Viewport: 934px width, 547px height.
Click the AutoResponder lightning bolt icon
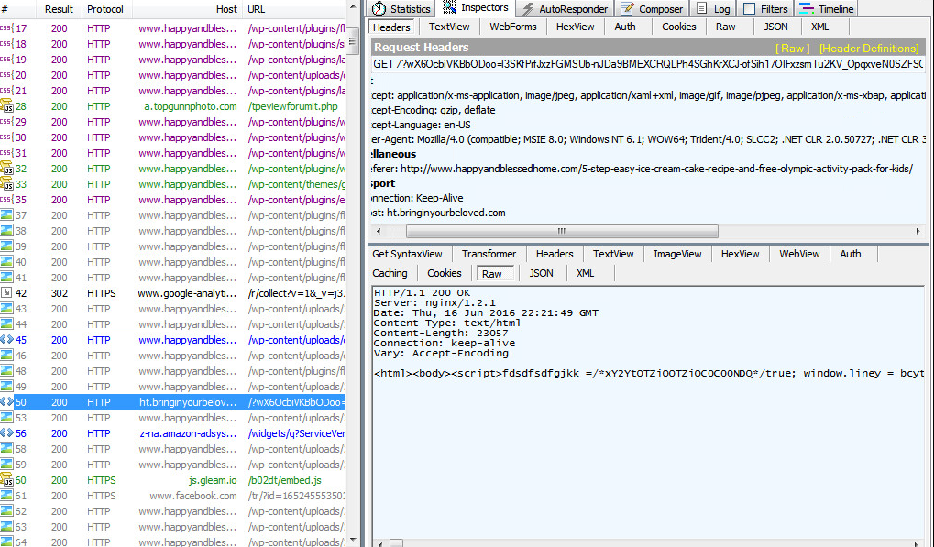tap(528, 9)
